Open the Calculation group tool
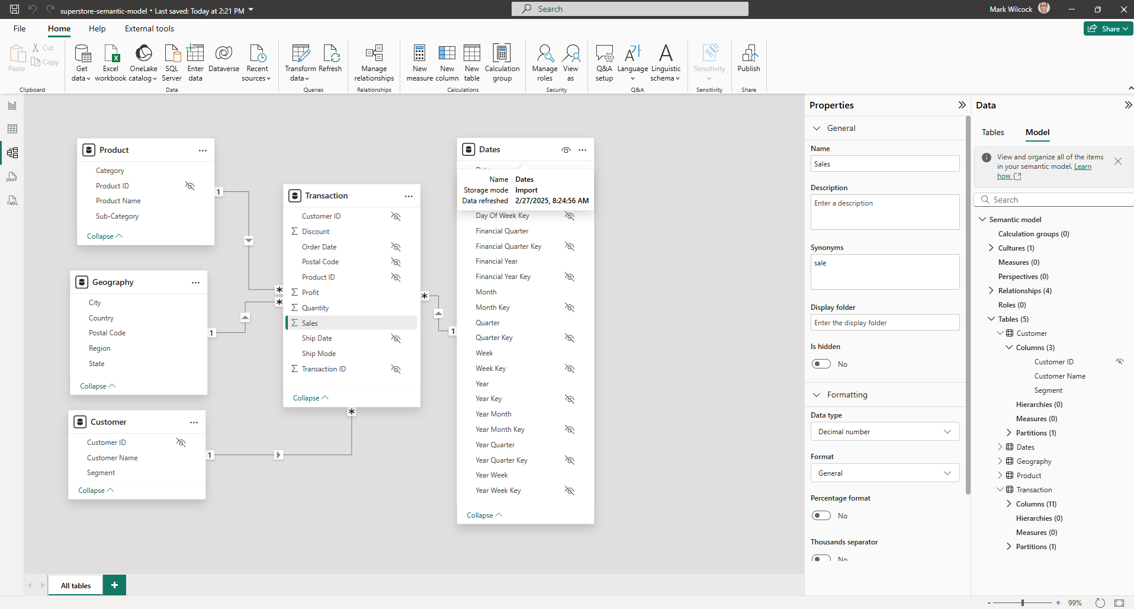 [502, 62]
